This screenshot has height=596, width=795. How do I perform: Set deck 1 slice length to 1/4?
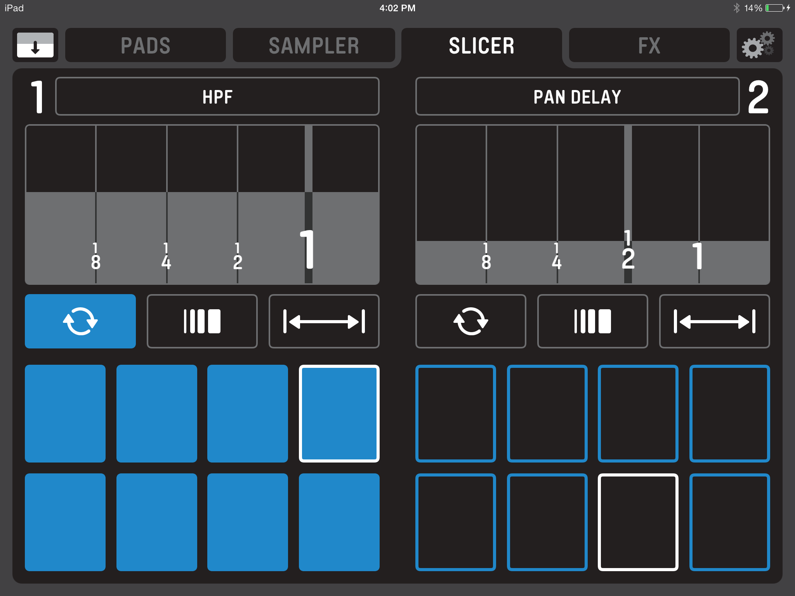167,256
